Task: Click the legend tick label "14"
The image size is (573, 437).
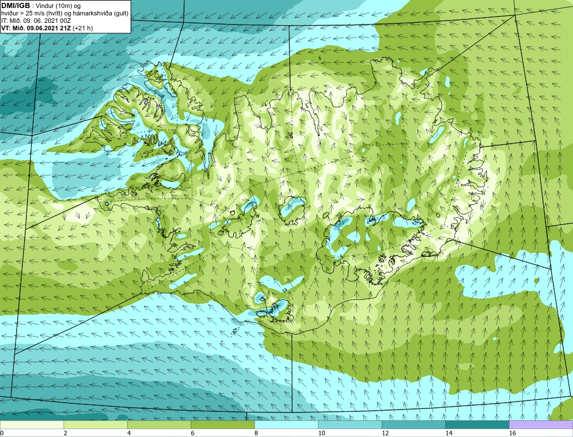Action: [449, 433]
